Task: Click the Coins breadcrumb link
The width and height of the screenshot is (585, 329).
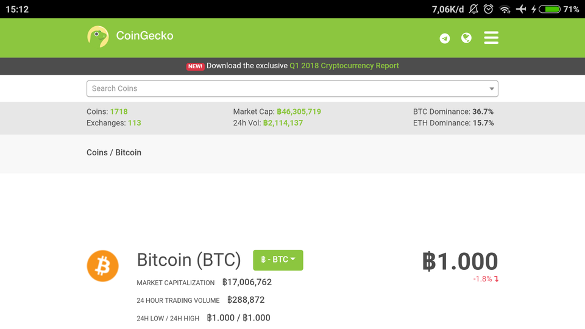Action: 97,152
